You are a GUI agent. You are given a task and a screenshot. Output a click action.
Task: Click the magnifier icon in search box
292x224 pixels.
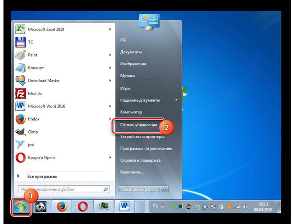[106, 189]
